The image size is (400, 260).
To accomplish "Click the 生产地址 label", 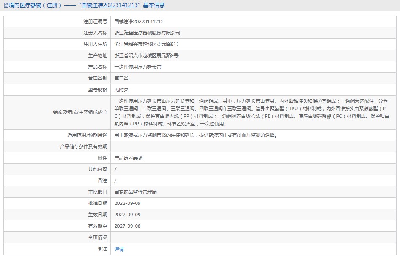I will (x=97, y=56).
